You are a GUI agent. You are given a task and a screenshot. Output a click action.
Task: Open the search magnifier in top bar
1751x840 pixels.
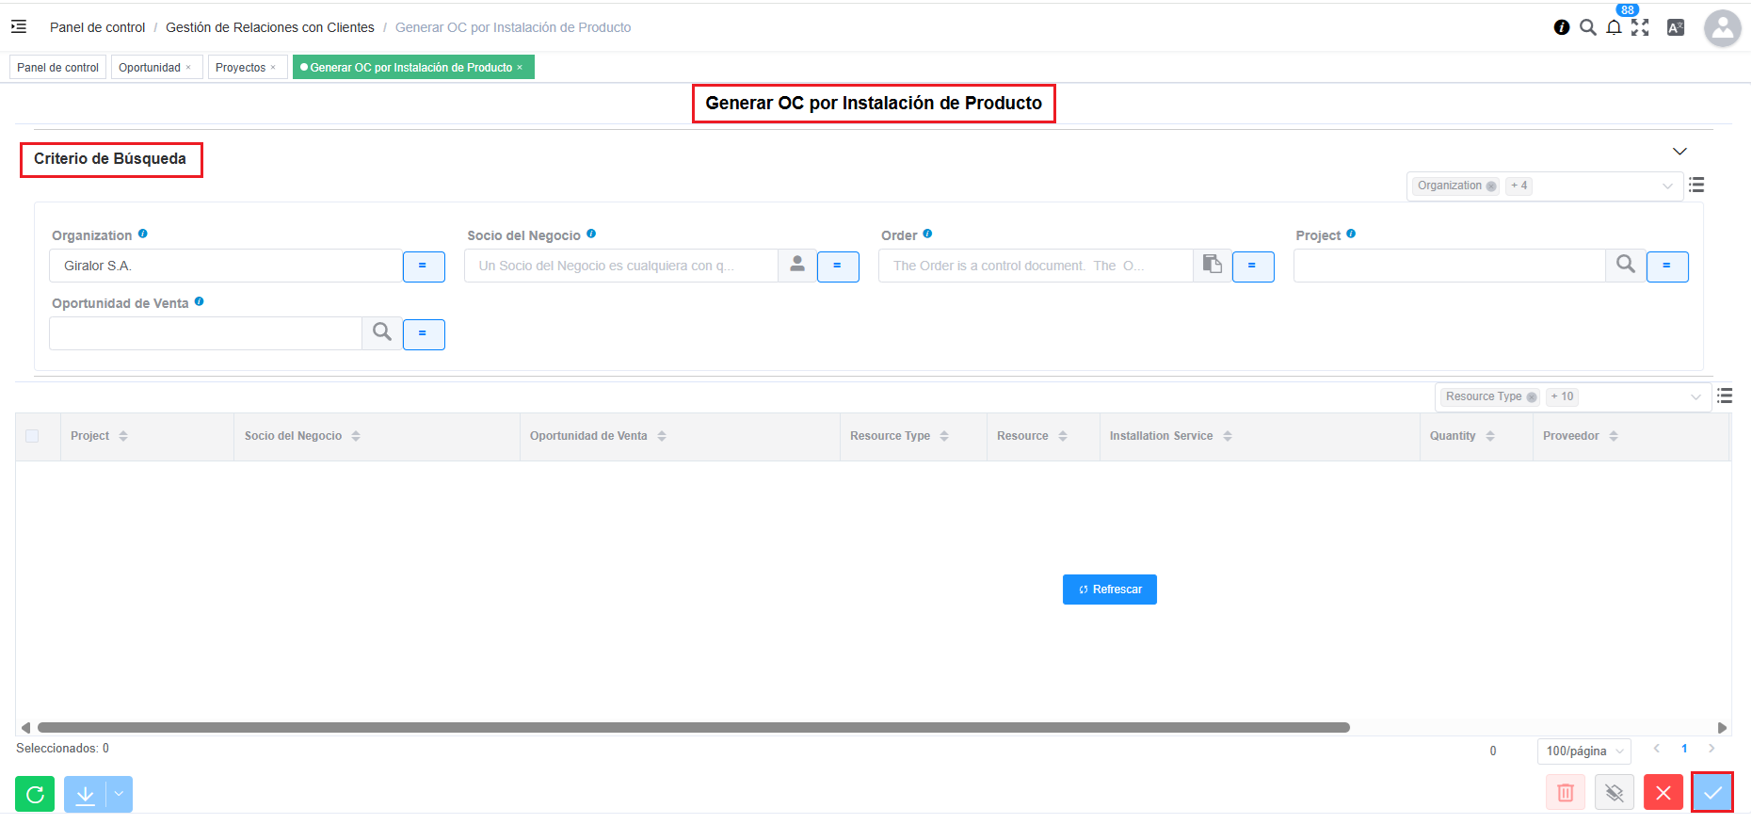tap(1587, 27)
